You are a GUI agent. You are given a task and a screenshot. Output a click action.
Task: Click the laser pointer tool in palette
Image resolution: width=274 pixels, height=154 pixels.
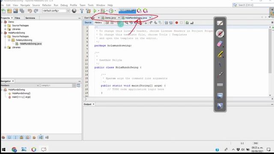pyautogui.click(x=220, y=74)
